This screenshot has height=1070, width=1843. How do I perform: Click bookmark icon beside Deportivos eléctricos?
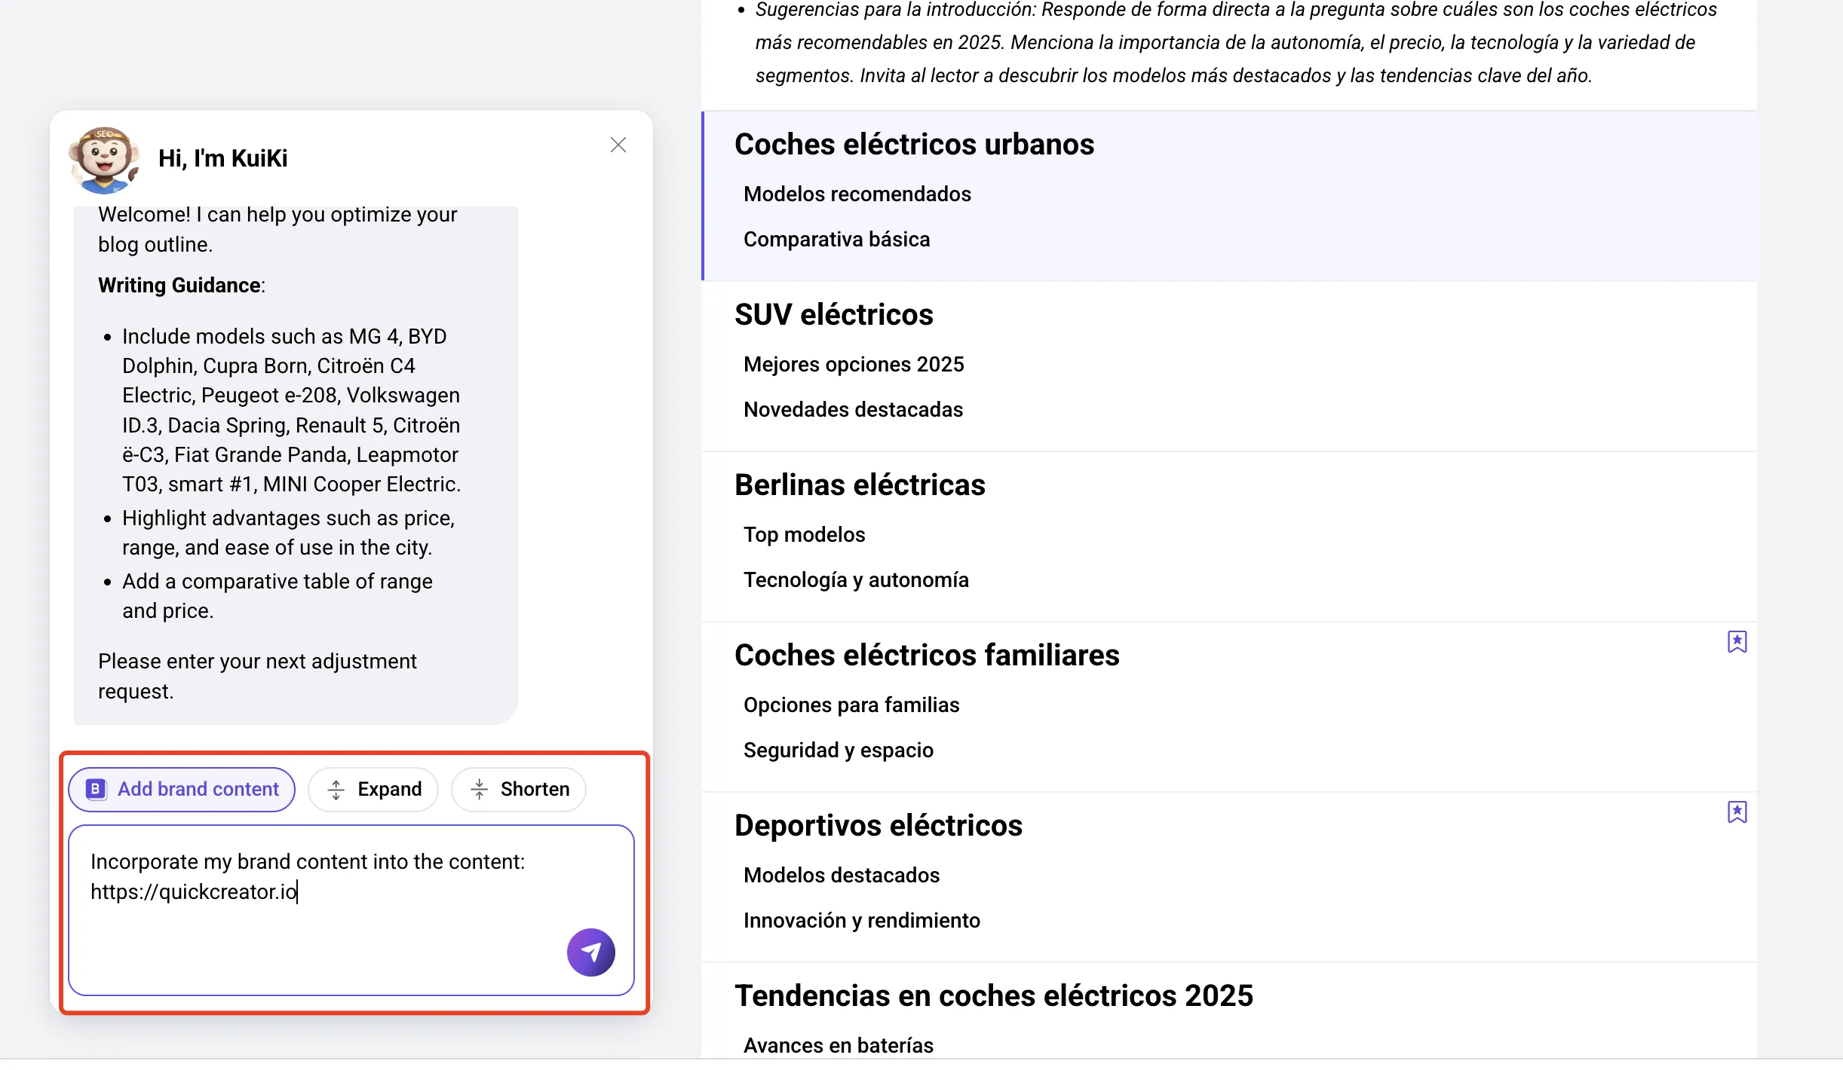[1737, 812]
